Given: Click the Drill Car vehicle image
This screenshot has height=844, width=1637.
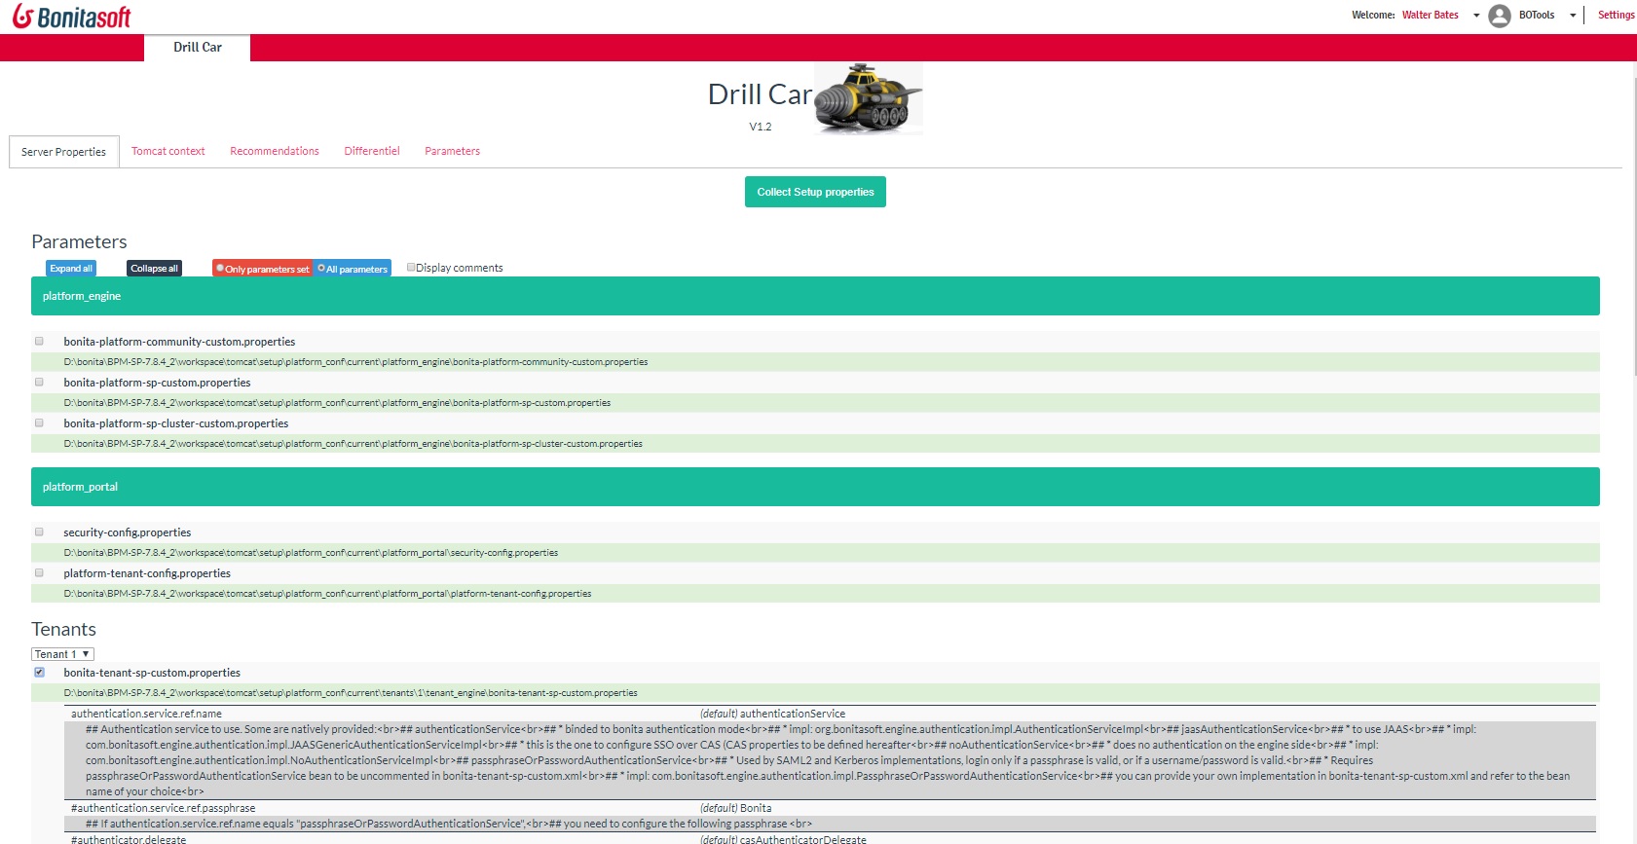Looking at the screenshot, I should click(x=868, y=98).
